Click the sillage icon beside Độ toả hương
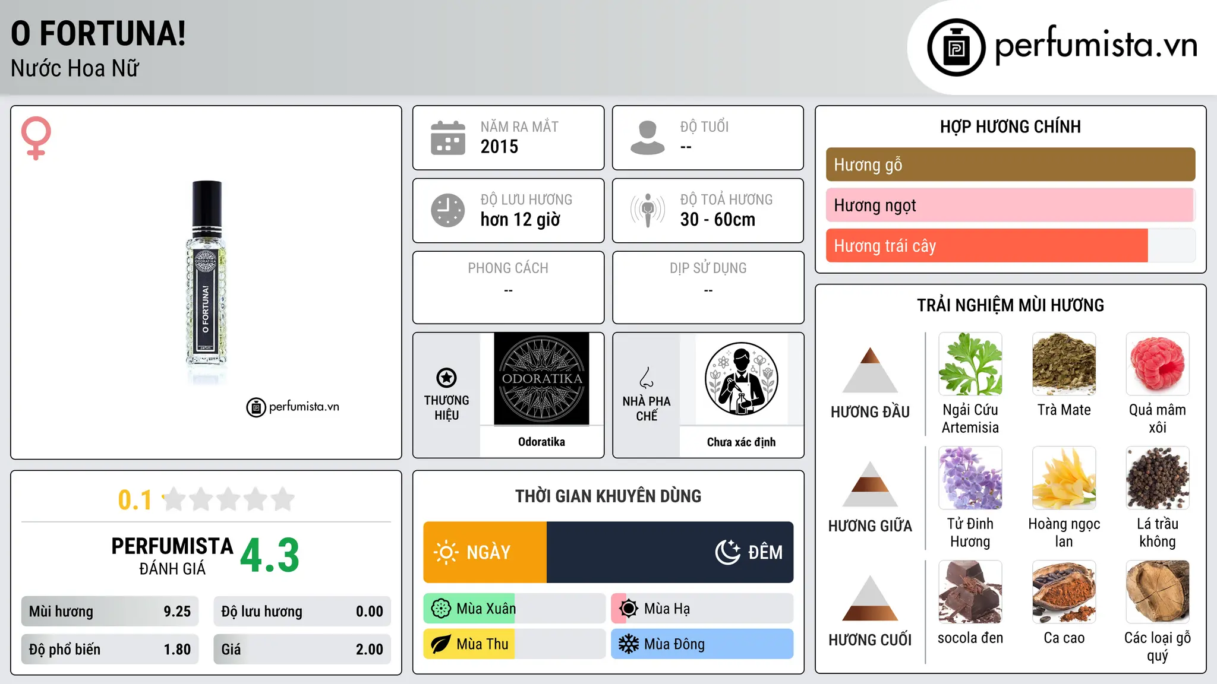 [x=648, y=210]
